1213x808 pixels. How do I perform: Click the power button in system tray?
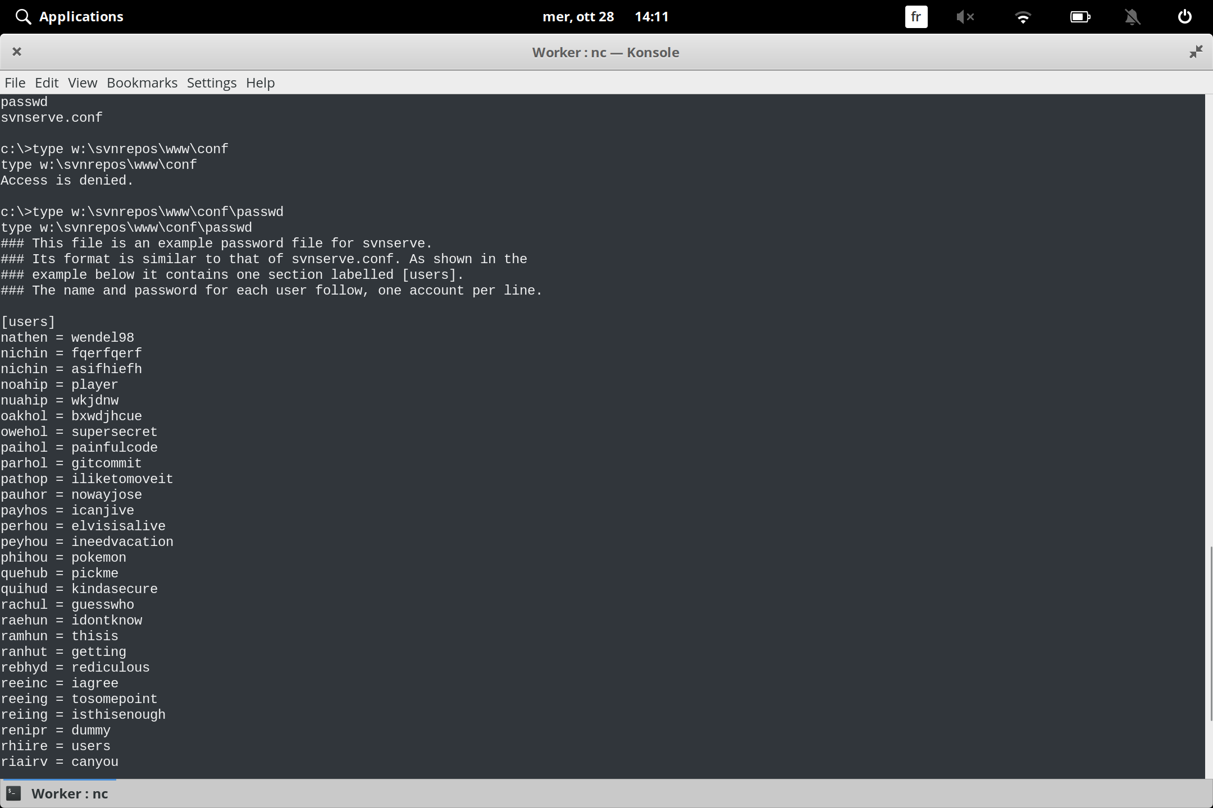1184,16
